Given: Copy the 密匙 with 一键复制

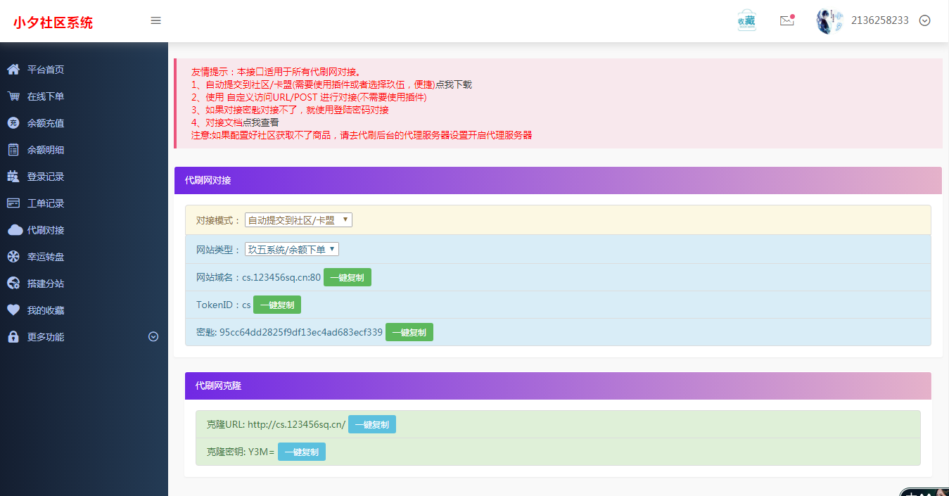Looking at the screenshot, I should [409, 332].
